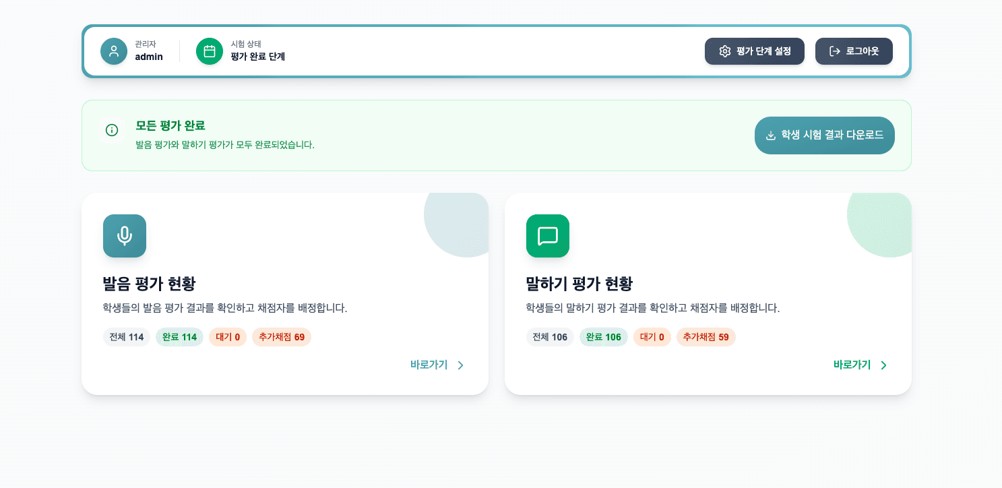Click the admin user avatar icon

pos(114,51)
